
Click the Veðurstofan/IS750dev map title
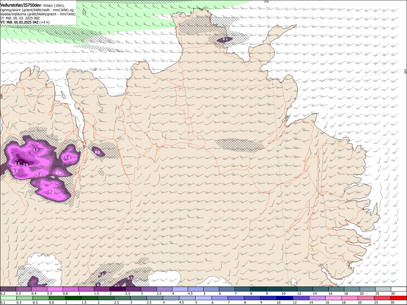[x=21, y=5]
